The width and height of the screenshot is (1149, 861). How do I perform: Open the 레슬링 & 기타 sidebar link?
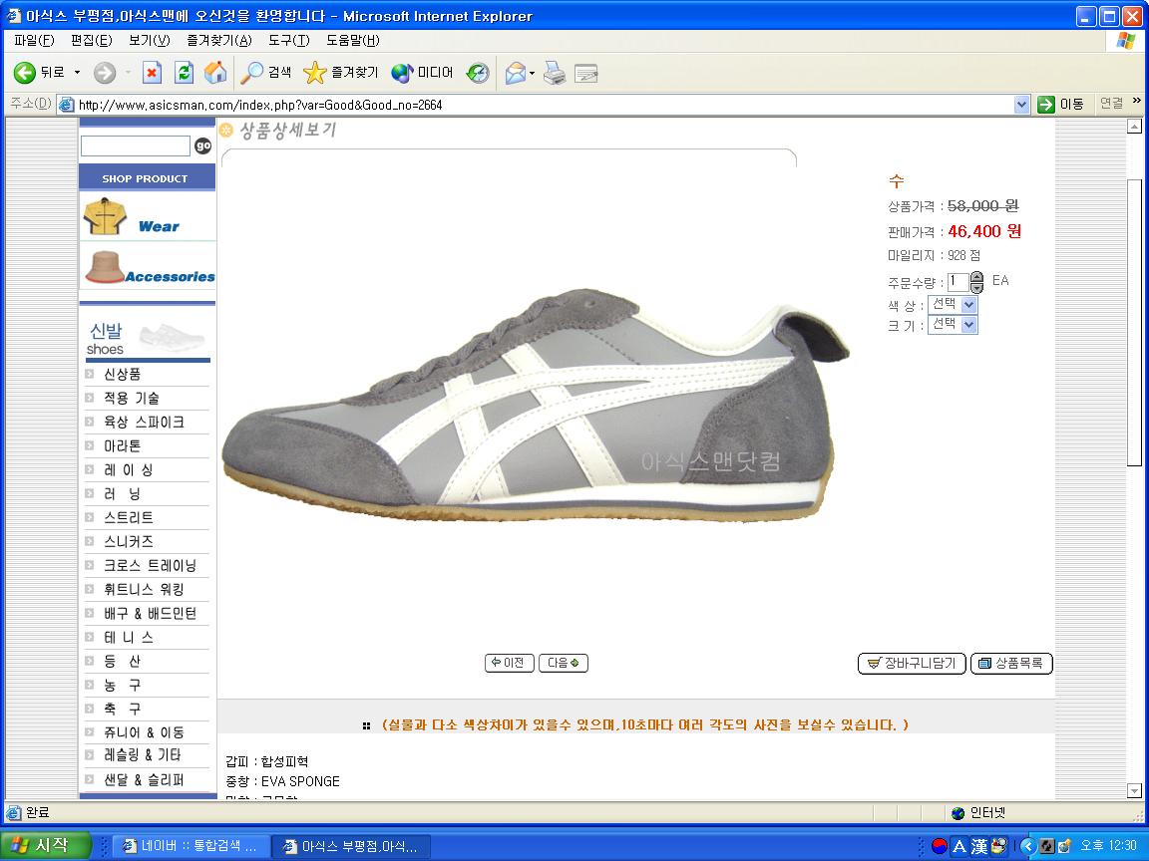pos(143,755)
